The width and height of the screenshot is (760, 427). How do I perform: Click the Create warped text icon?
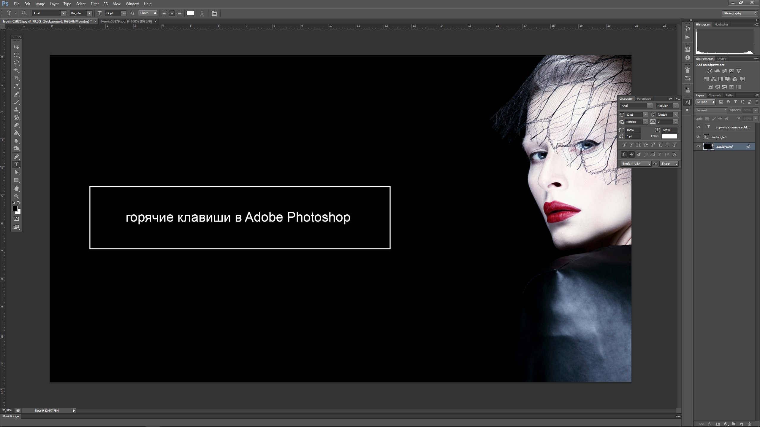[x=202, y=13]
